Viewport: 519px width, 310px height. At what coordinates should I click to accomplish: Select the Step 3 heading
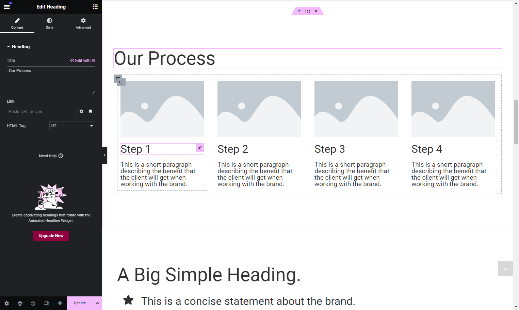(330, 149)
